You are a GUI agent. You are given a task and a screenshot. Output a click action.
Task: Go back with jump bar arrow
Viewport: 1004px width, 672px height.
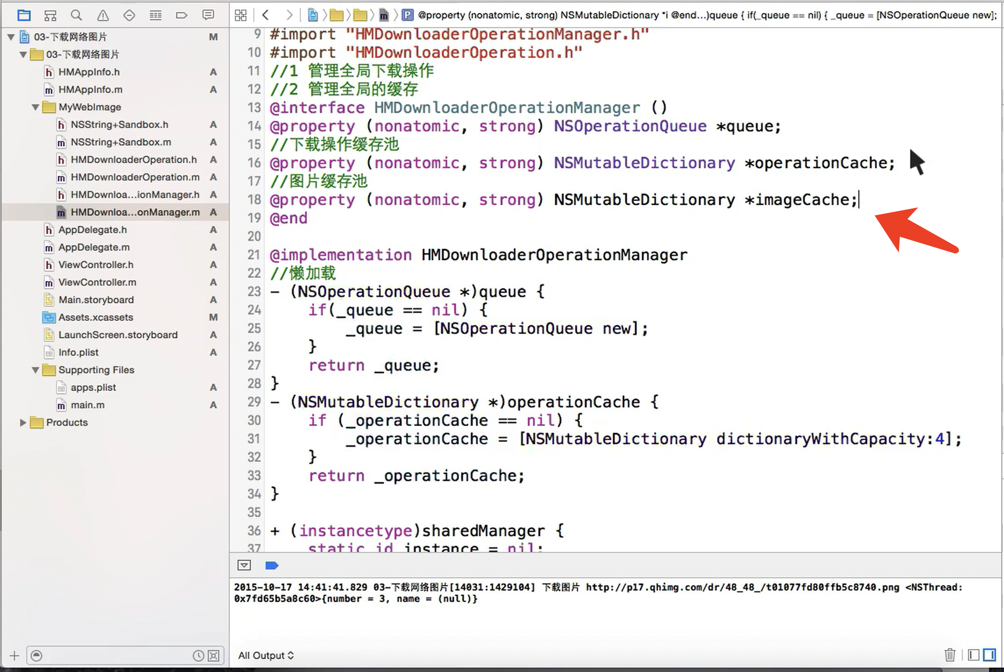click(x=265, y=16)
